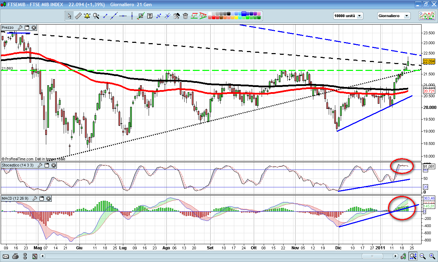Click the alarm bell alert icon
Image resolution: width=438 pixels, height=262 pixels.
coord(87,16)
